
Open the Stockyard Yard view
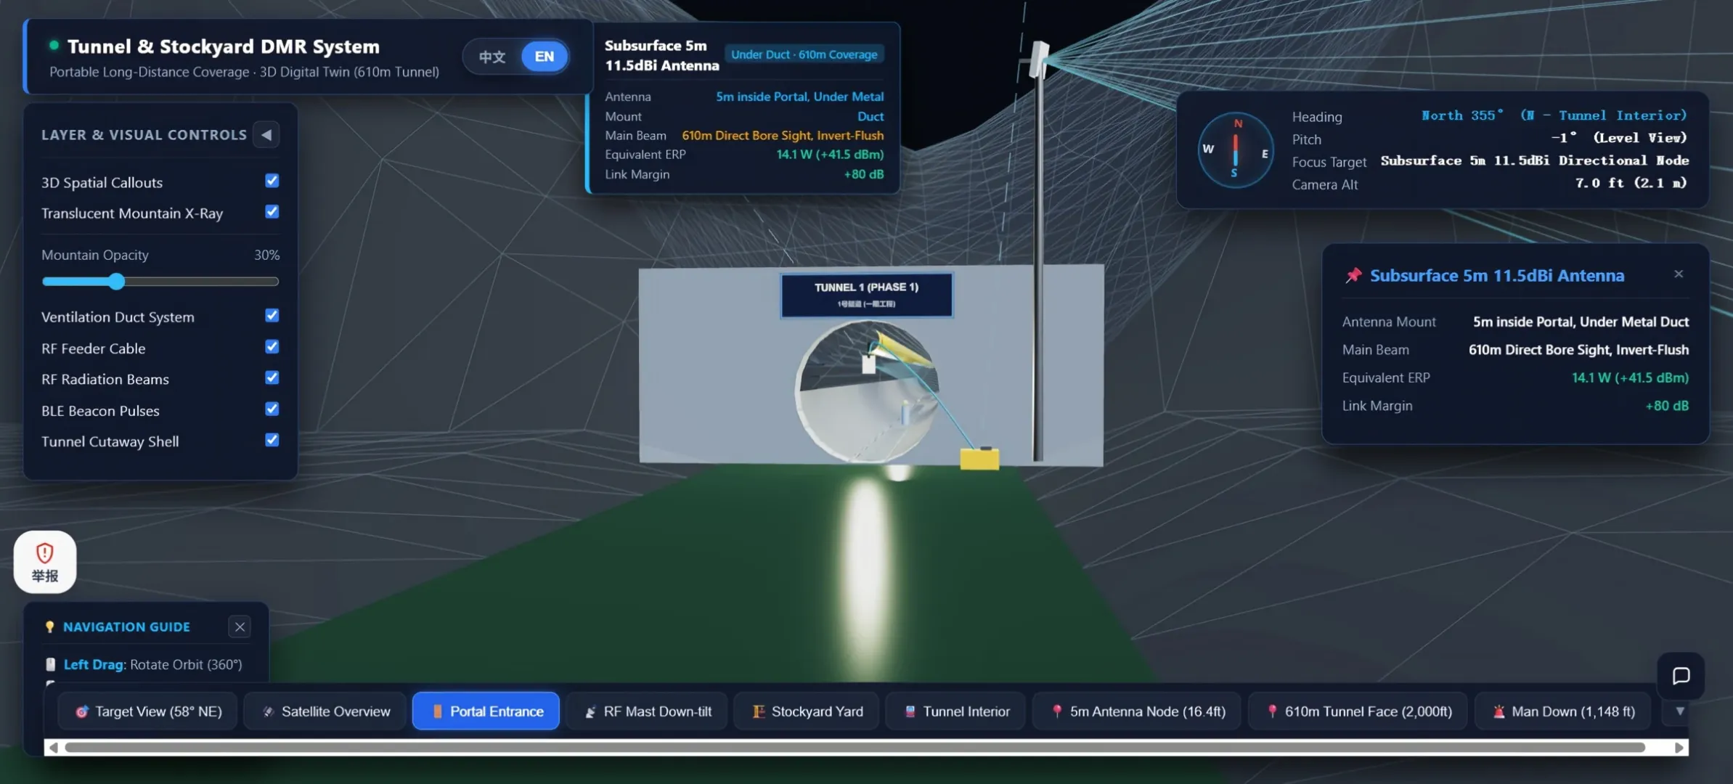pos(807,711)
